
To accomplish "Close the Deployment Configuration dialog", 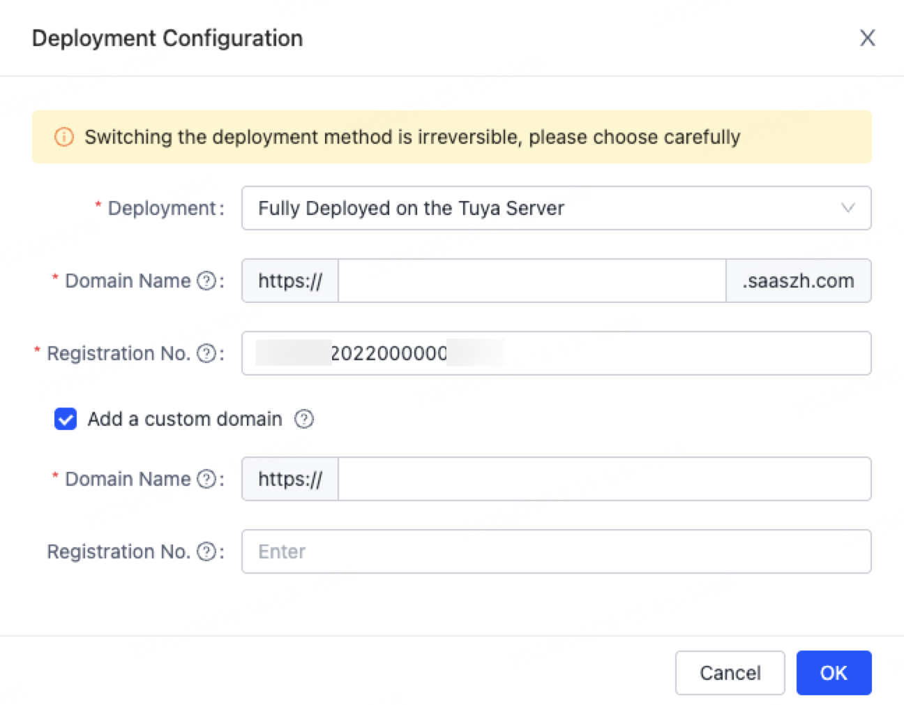I will pos(867,38).
